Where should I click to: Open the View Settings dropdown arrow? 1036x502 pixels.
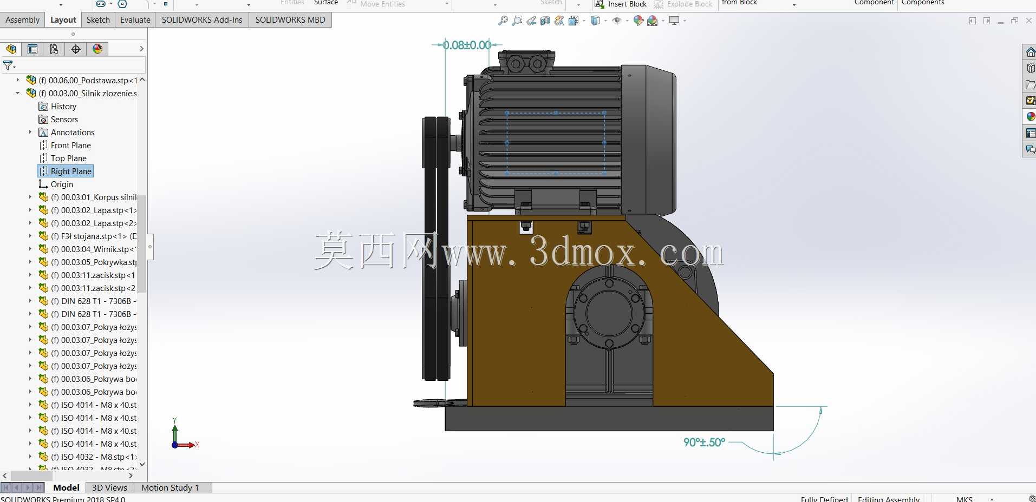pos(685,21)
